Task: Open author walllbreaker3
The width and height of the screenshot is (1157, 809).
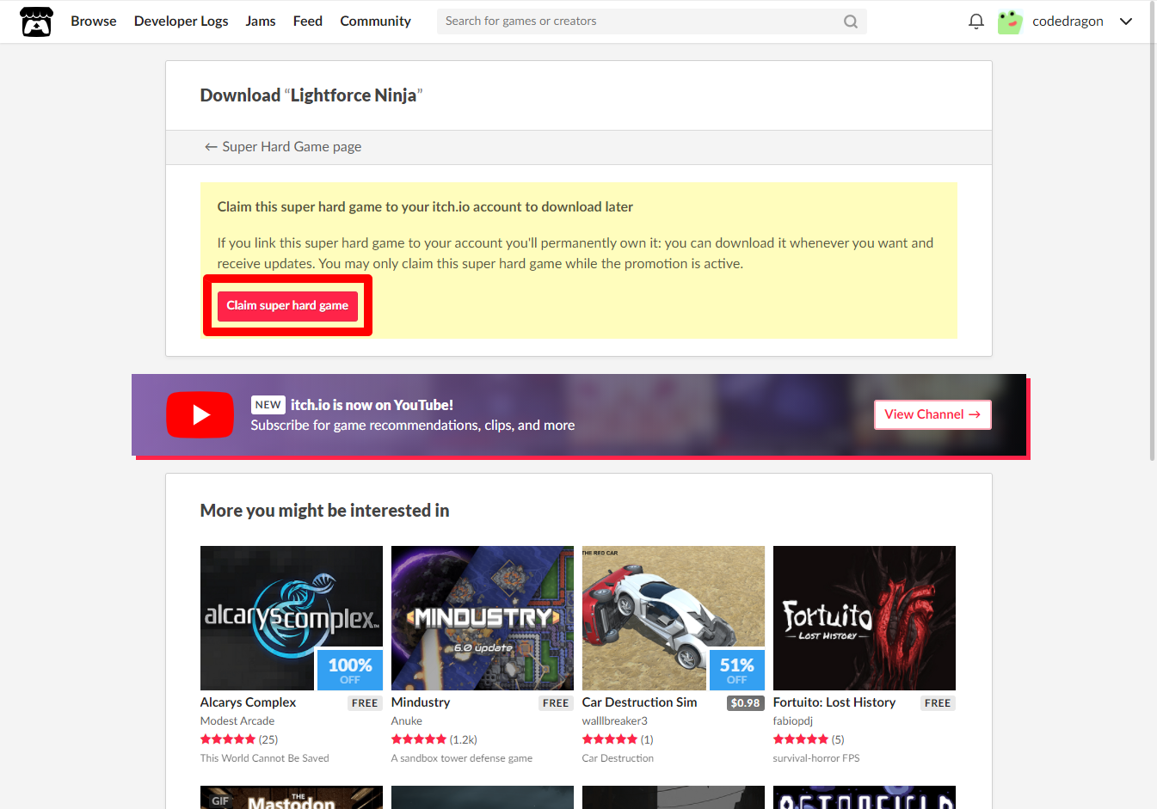Action: point(615,721)
